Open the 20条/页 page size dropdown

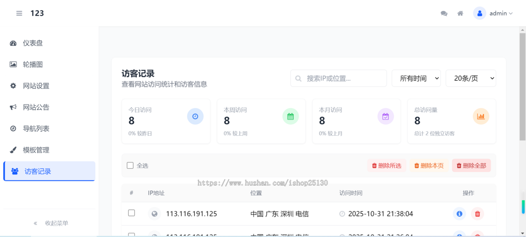[x=471, y=78]
